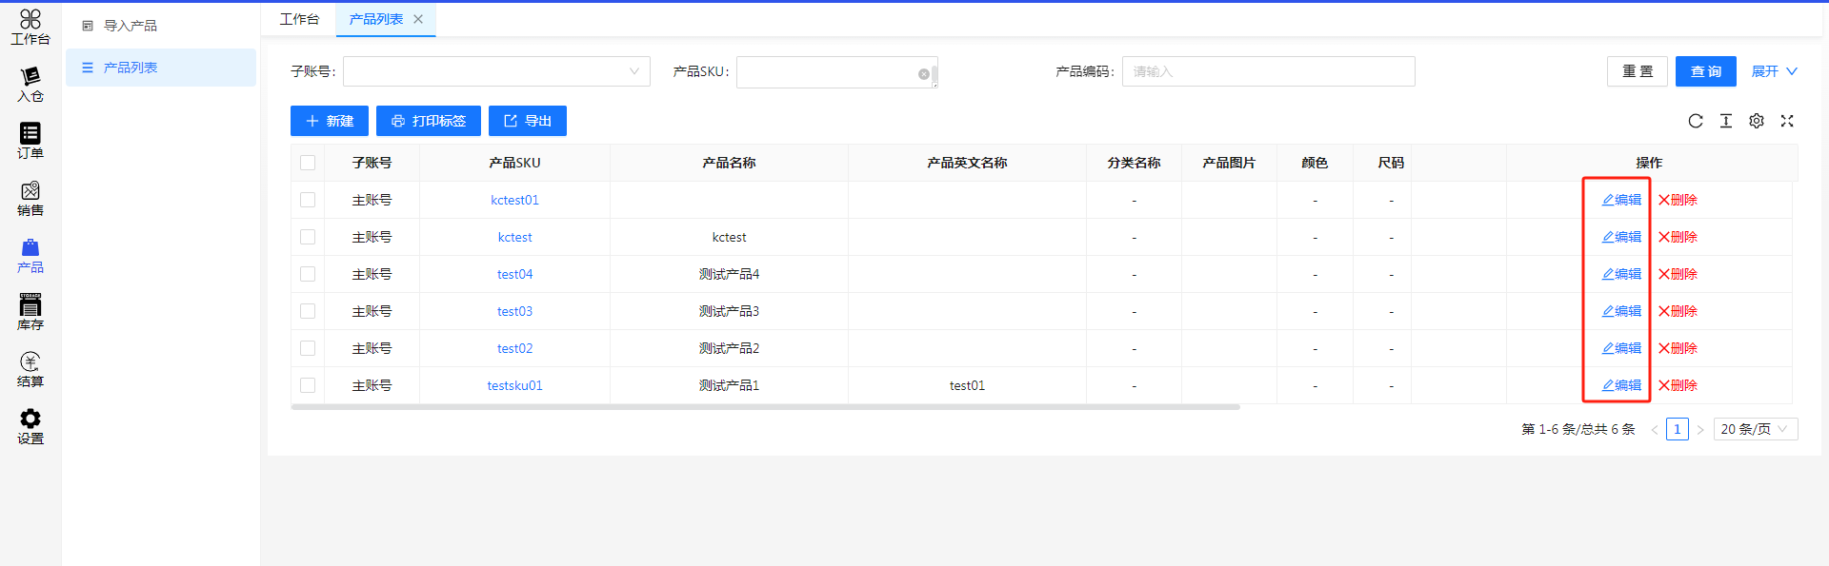This screenshot has width=1829, height=566.
Task: Select 导入产品 in the side menu
Action: 131,26
